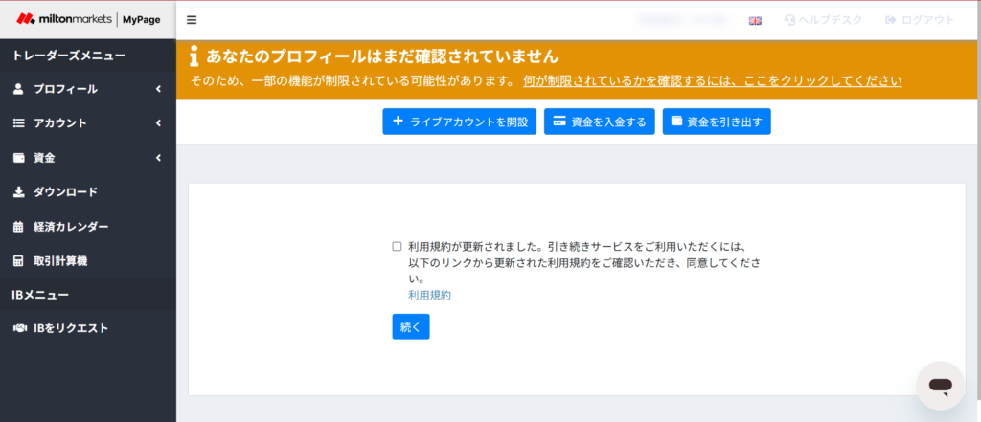Click the hamburger menu icon in header
The height and width of the screenshot is (422, 981).
(192, 20)
